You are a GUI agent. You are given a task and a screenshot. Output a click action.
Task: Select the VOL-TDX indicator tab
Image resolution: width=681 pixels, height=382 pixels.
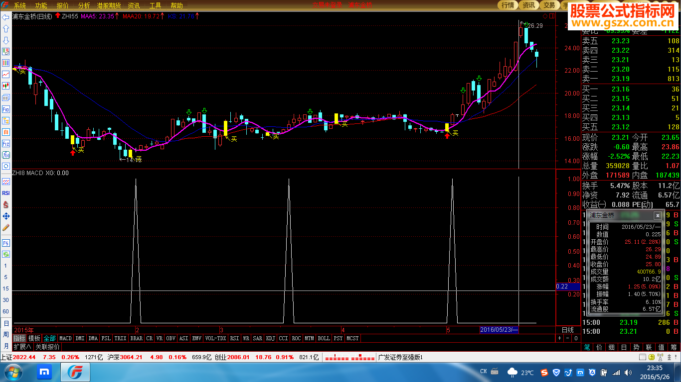tap(215, 338)
